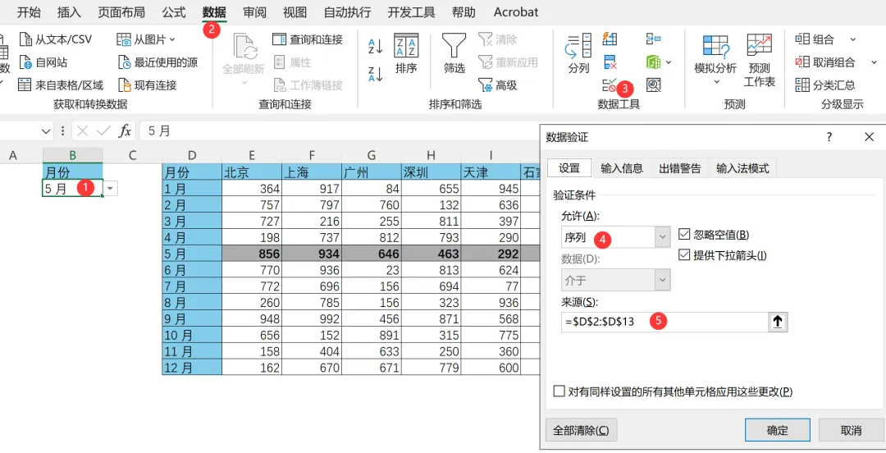The image size is (886, 453).
Task: Open the 开发工具 ribbon tab
Action: [411, 11]
